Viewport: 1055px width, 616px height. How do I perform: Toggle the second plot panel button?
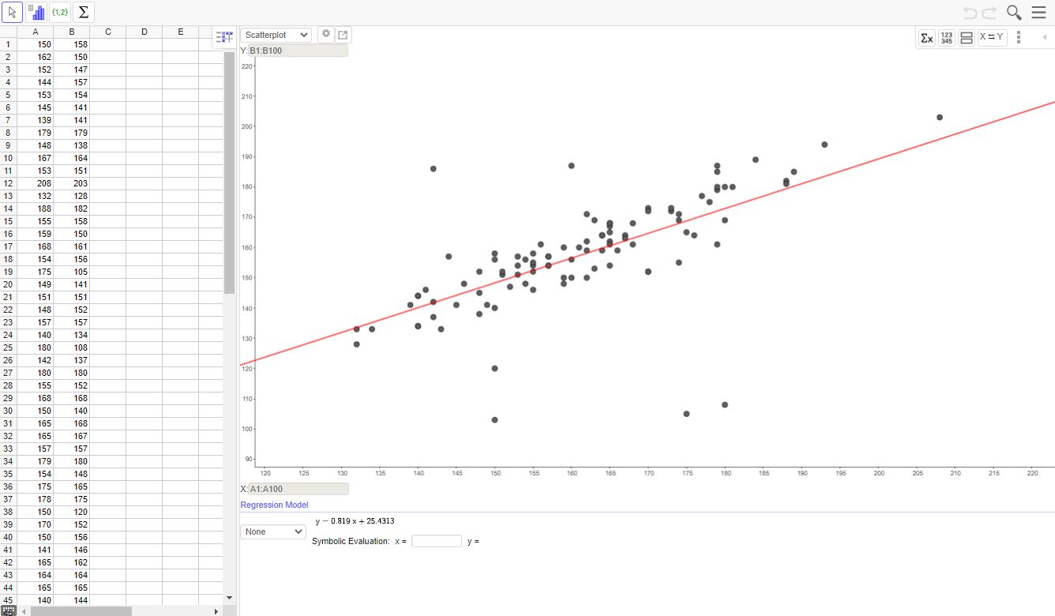click(967, 38)
